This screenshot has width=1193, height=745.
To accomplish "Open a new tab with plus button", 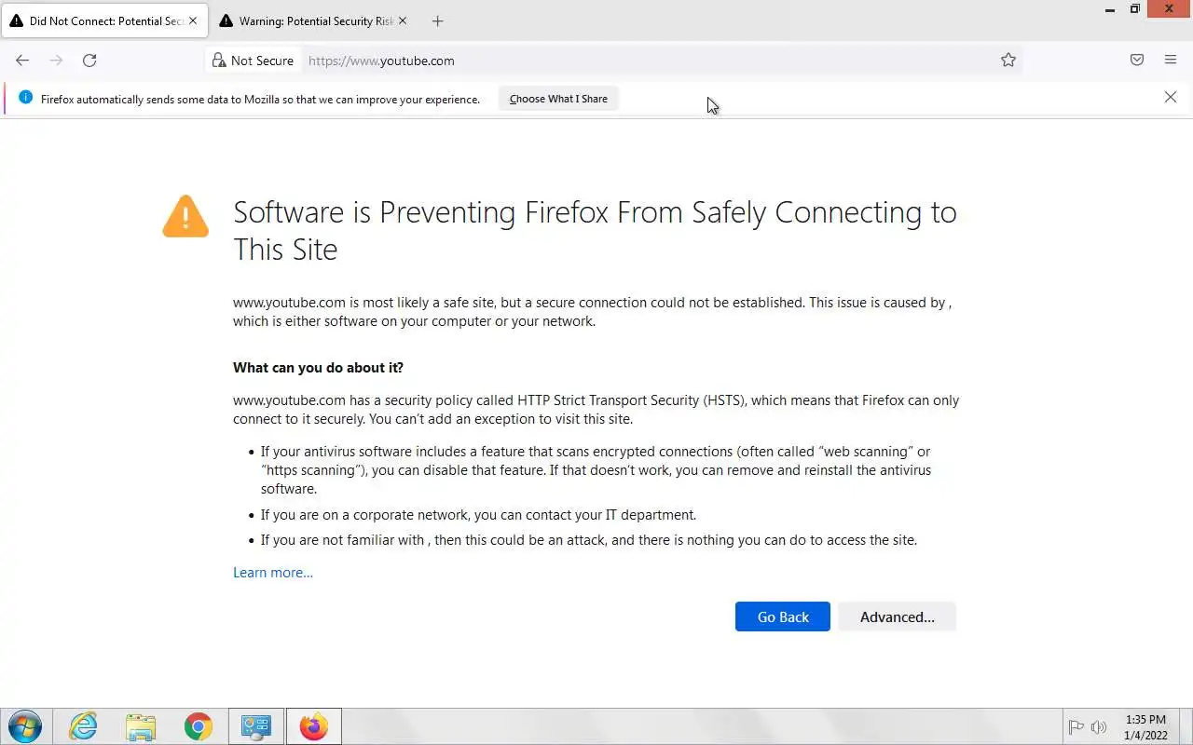I will (x=438, y=21).
